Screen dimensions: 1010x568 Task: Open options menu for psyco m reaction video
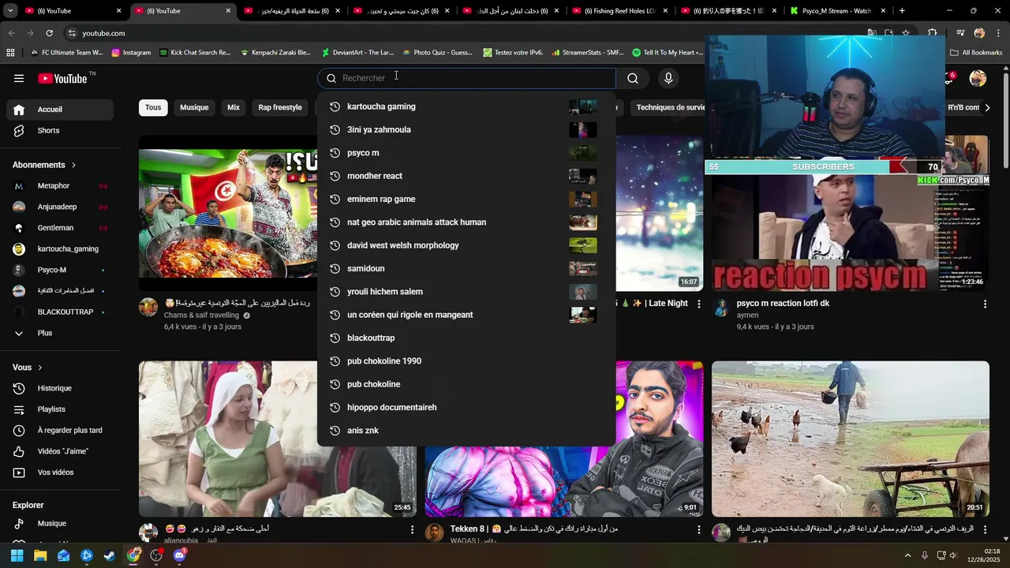[985, 304]
